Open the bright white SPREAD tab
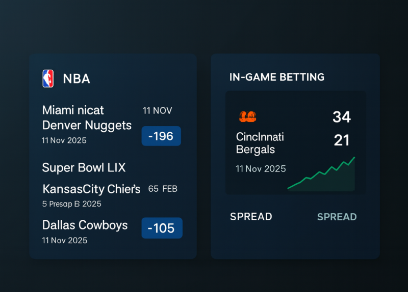This screenshot has width=408, height=292. click(251, 217)
